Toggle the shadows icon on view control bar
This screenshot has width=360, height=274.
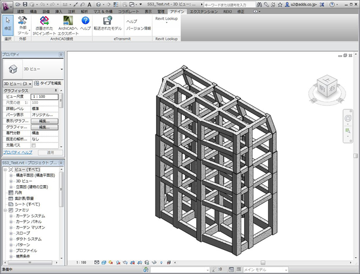pyautogui.click(x=118, y=262)
